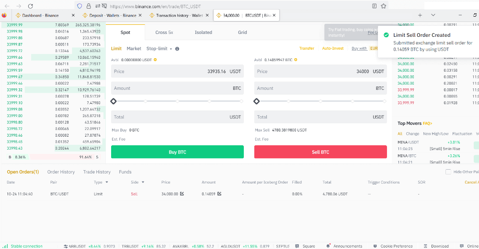
Task: Close the Transaction history tab
Action: click(207, 15)
